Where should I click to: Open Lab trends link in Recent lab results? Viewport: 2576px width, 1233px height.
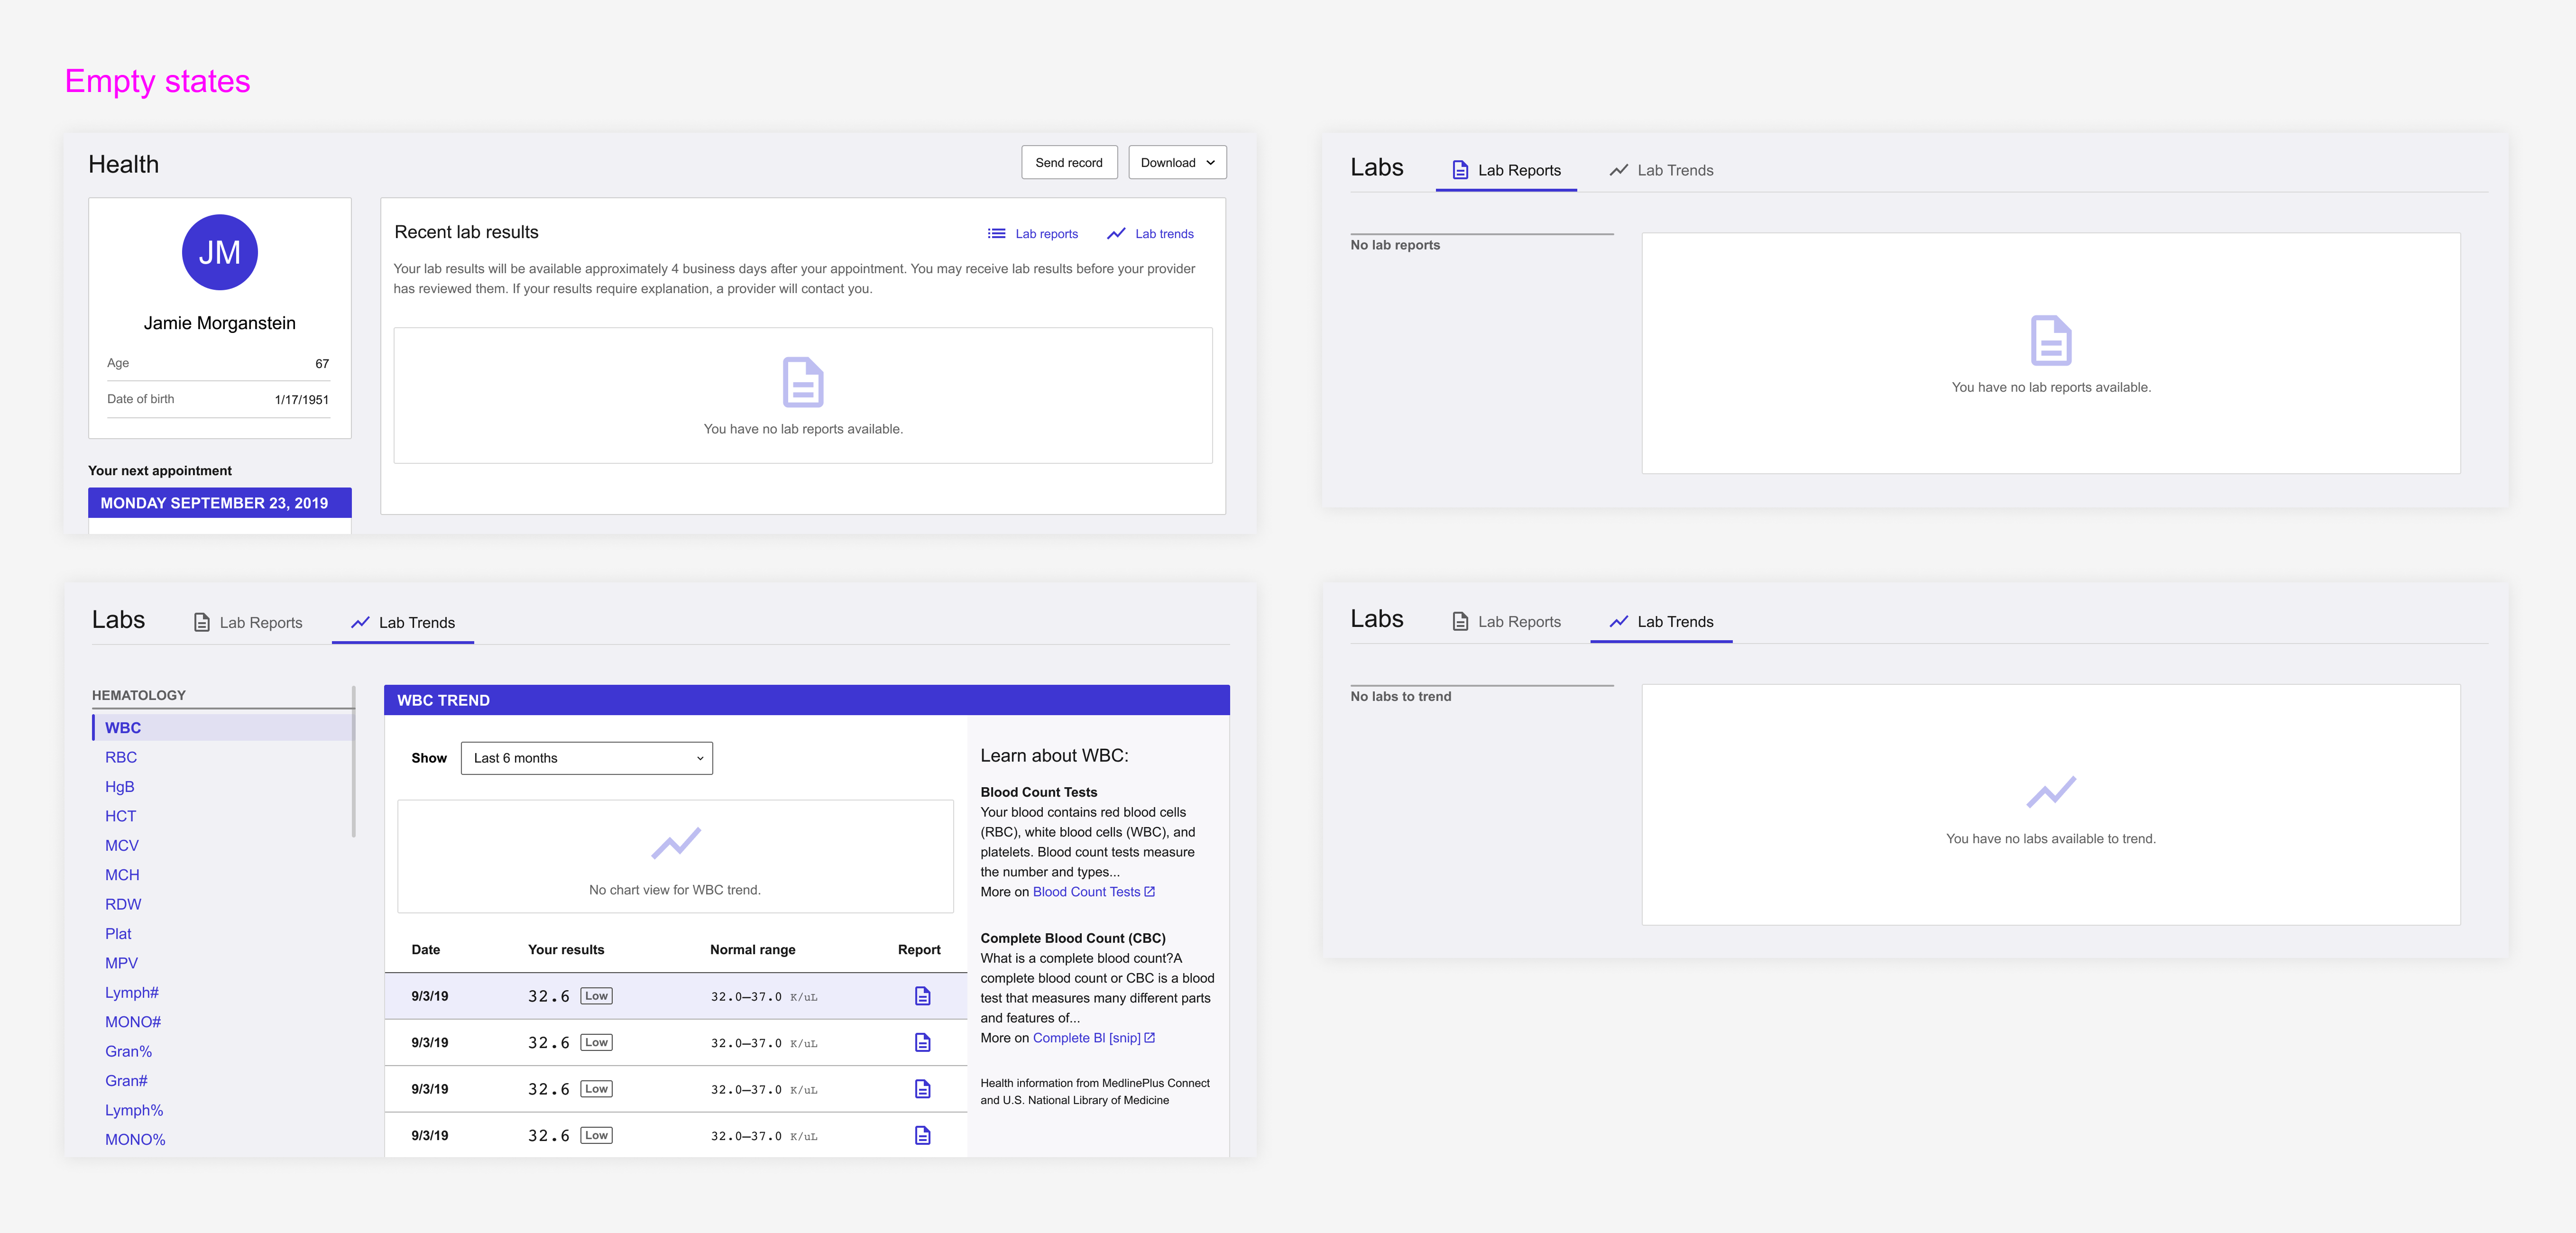1164,234
